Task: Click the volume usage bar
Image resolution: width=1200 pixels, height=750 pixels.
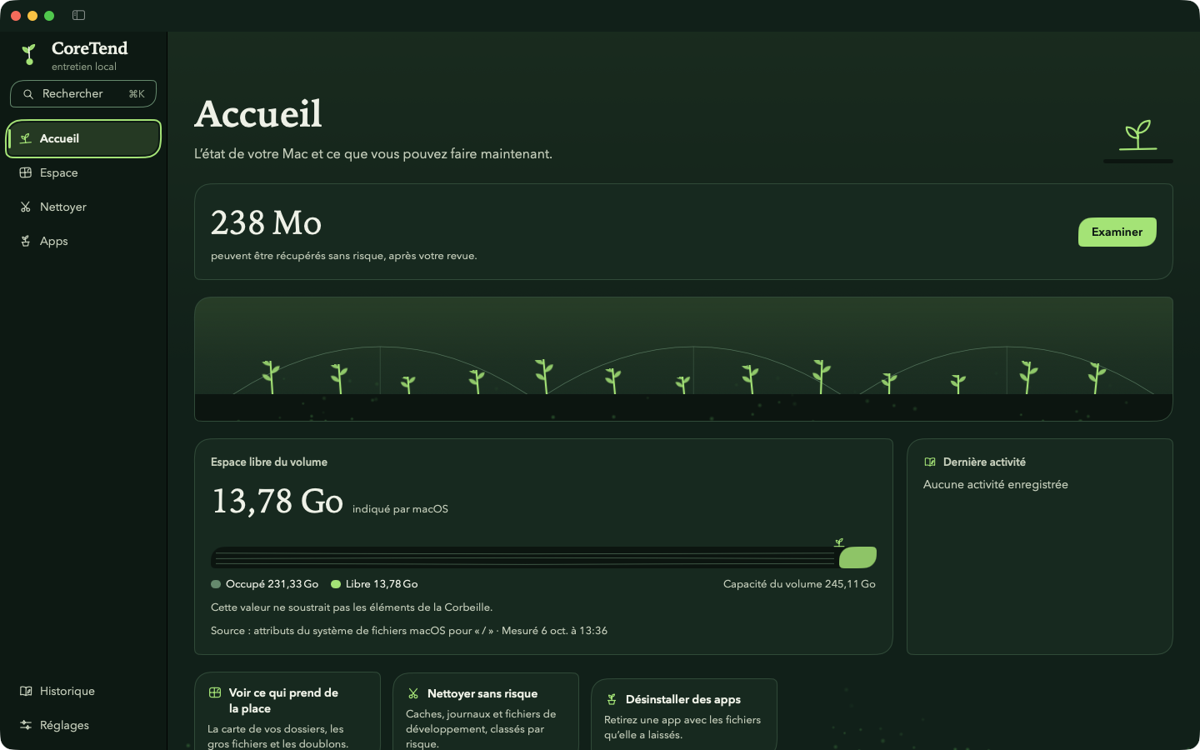Action: pyautogui.click(x=543, y=557)
